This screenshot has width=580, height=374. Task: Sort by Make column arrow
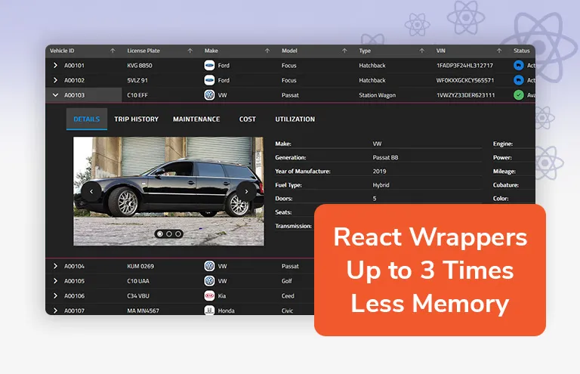267,51
